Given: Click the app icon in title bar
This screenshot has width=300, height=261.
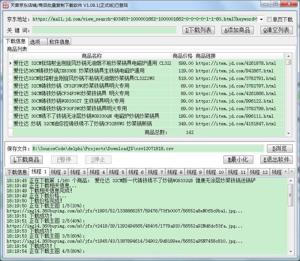Looking at the screenshot, I should point(5,5).
